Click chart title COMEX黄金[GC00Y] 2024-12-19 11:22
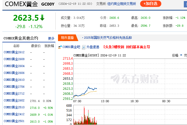The image size is (187, 125). [x=100, y=55]
